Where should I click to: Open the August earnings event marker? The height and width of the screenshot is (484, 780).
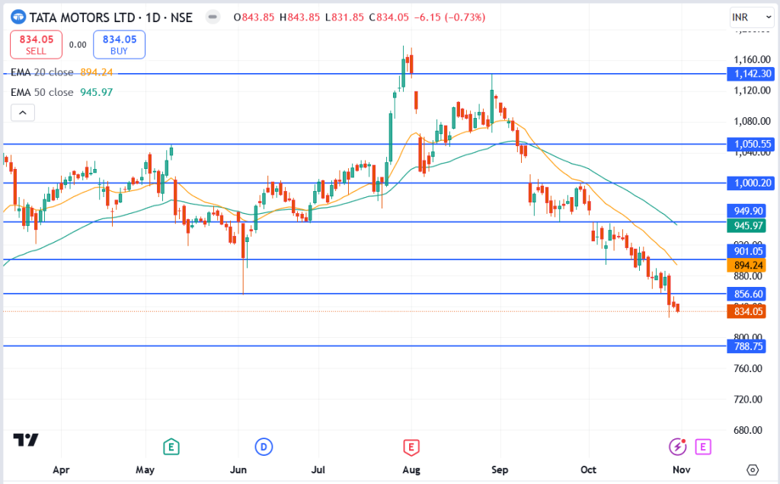(x=411, y=447)
